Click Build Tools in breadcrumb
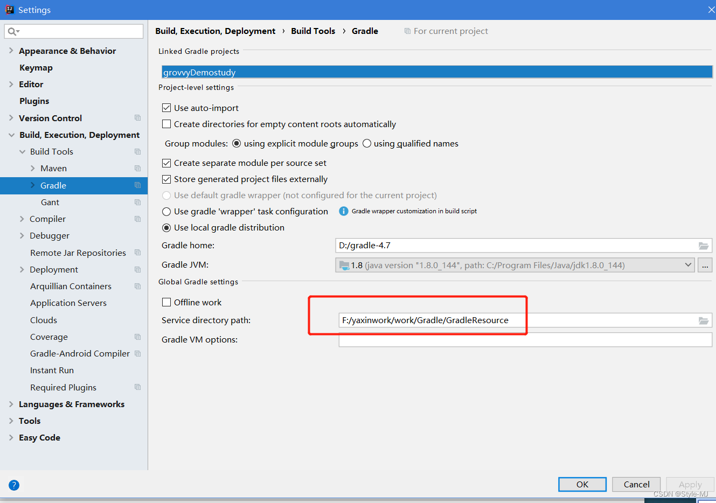The height and width of the screenshot is (503, 716). pyautogui.click(x=313, y=31)
